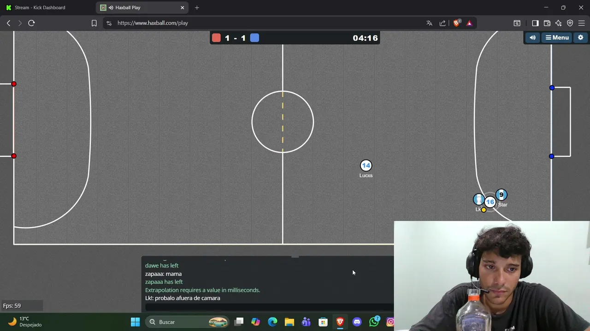Open Brave Shields lion icon

click(x=457, y=23)
